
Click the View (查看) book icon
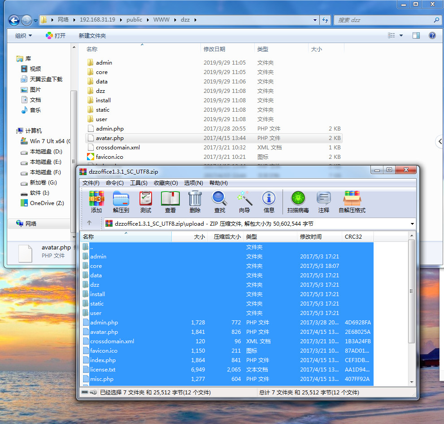(x=170, y=201)
